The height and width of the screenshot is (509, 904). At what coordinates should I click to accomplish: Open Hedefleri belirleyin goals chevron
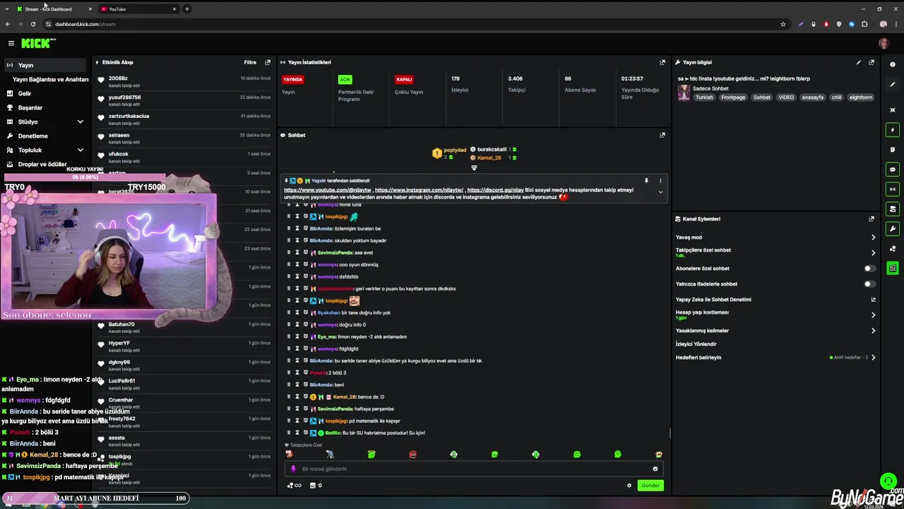point(873,358)
